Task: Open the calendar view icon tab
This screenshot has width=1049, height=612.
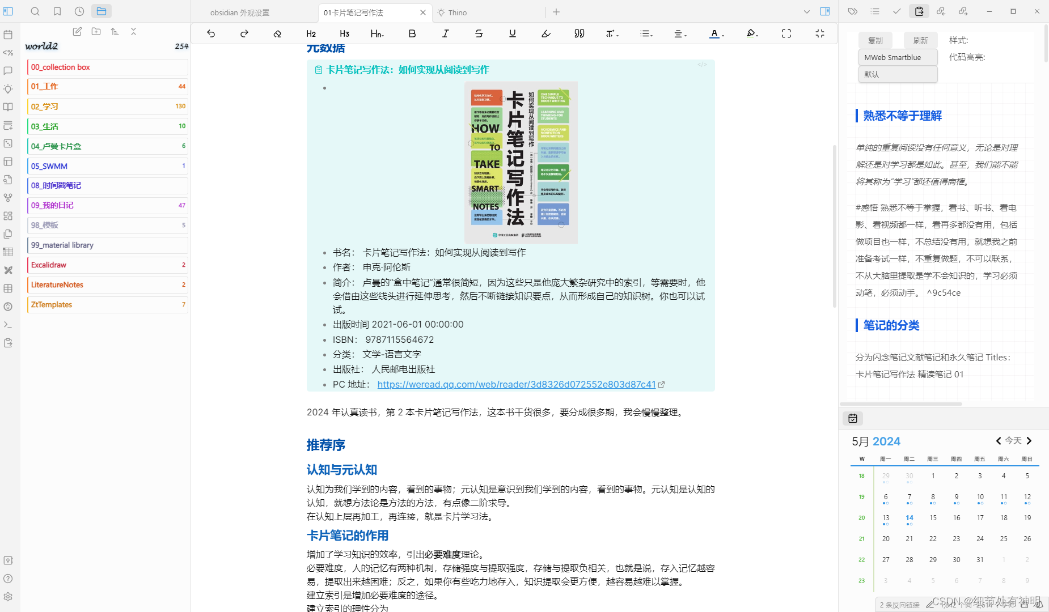Action: 853,418
